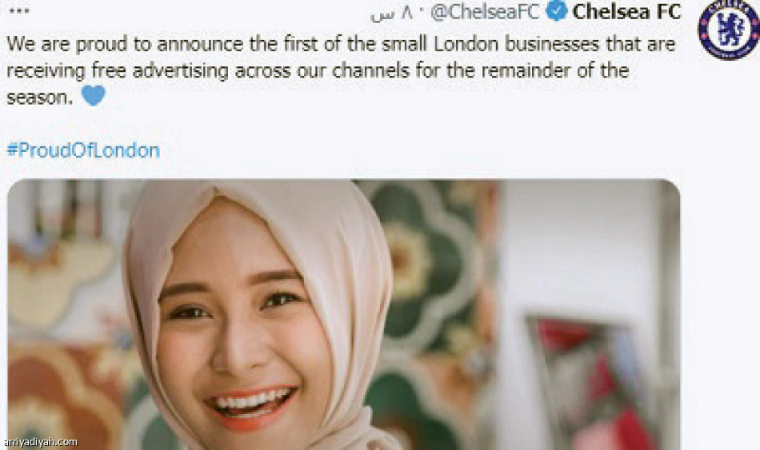Screen dimensions: 760x450
Task: Open the three-dot more options menu
Action: coord(19,10)
